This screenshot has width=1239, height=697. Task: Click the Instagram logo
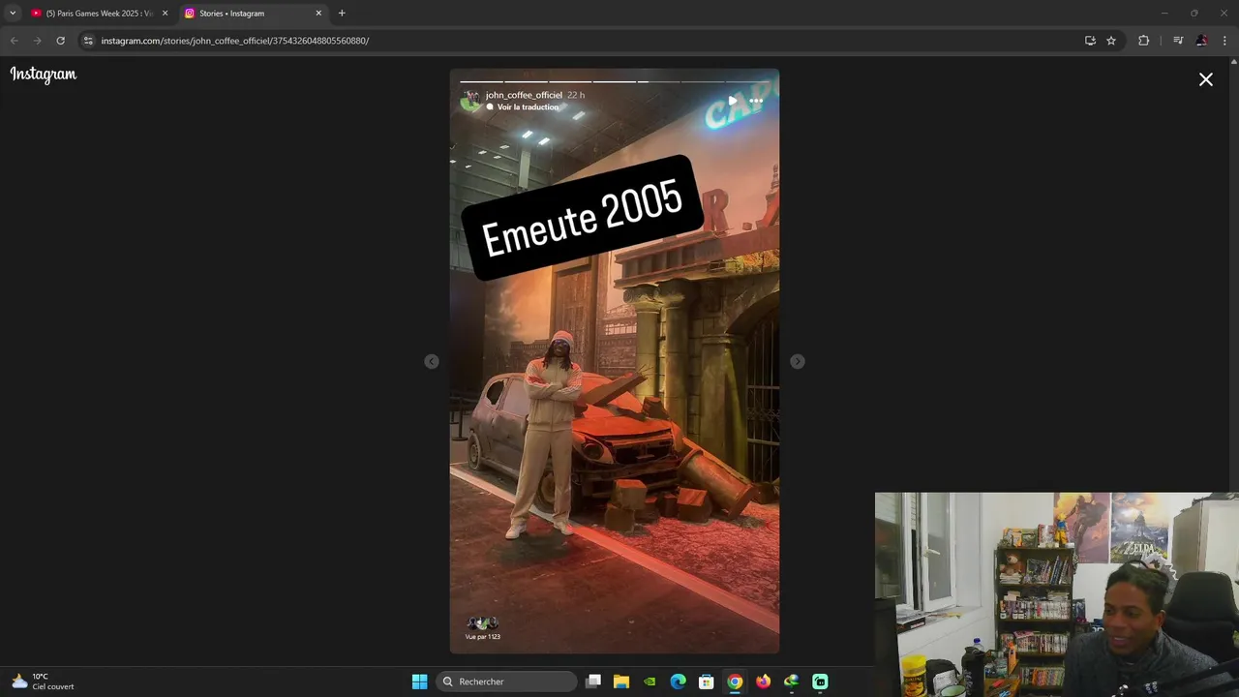(44, 75)
